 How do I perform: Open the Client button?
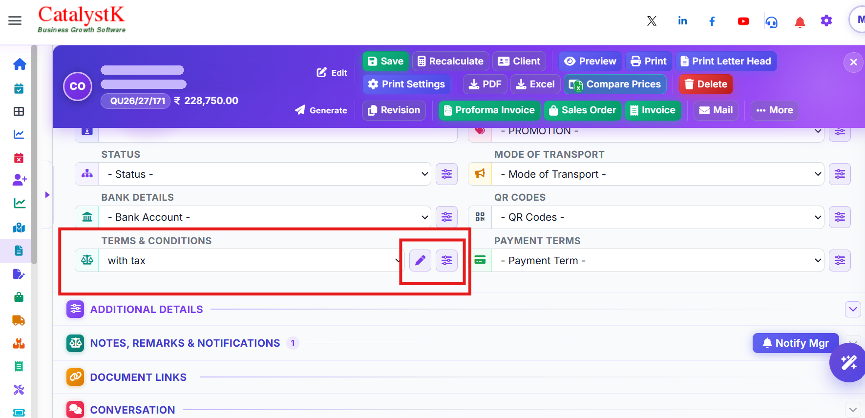pyautogui.click(x=519, y=61)
